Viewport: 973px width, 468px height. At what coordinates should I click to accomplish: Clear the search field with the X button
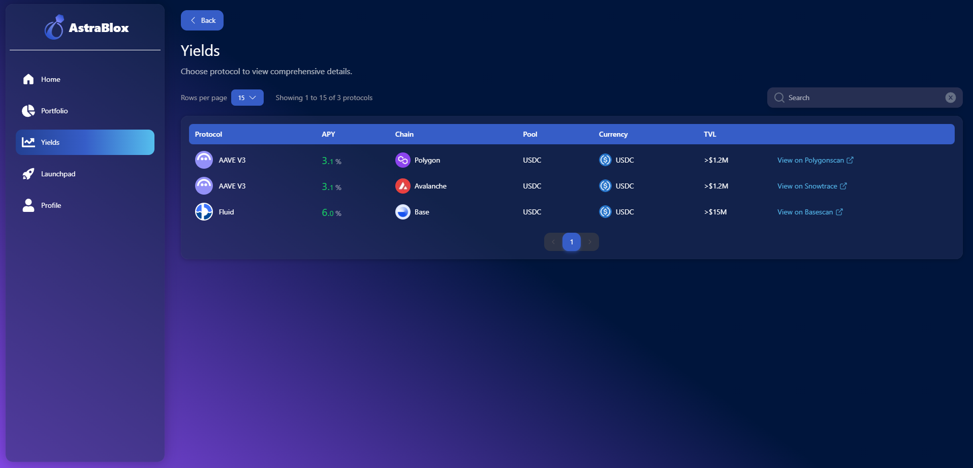[950, 98]
